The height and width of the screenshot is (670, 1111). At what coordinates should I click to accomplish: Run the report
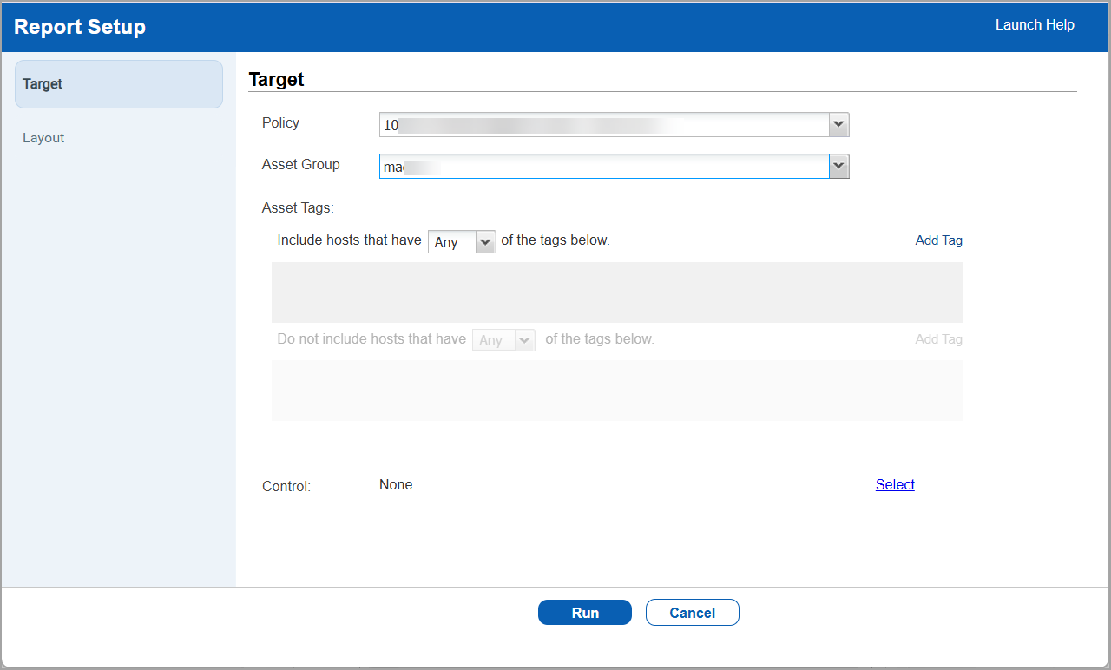[x=584, y=612]
